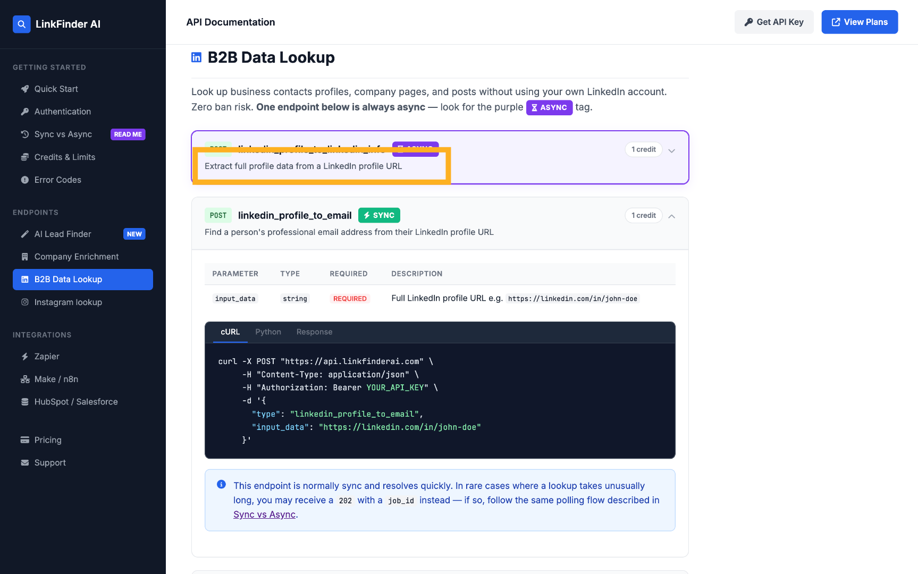
Task: Open Instagram lookup via its Instagram icon
Action: pos(25,302)
